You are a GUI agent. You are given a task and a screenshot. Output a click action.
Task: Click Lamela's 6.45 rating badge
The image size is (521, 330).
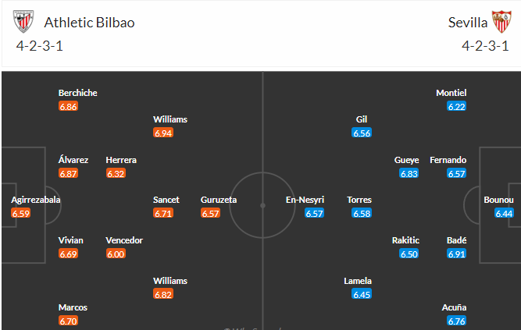pyautogui.click(x=362, y=294)
